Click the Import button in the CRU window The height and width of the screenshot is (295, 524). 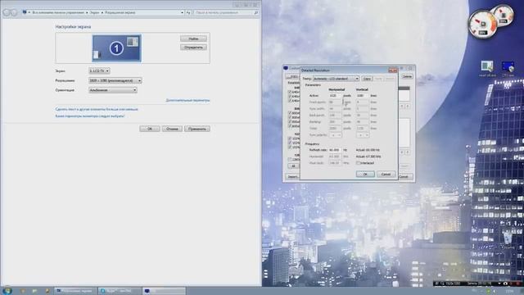292,177
